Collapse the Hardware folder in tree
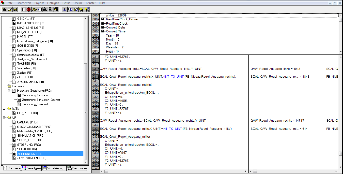 (4, 86)
